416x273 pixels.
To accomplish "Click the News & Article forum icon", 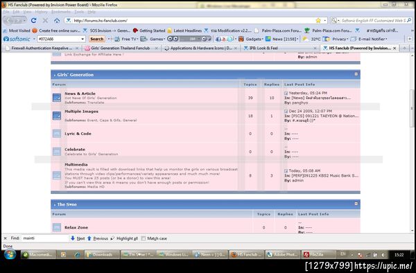I will pyautogui.click(x=57, y=98).
